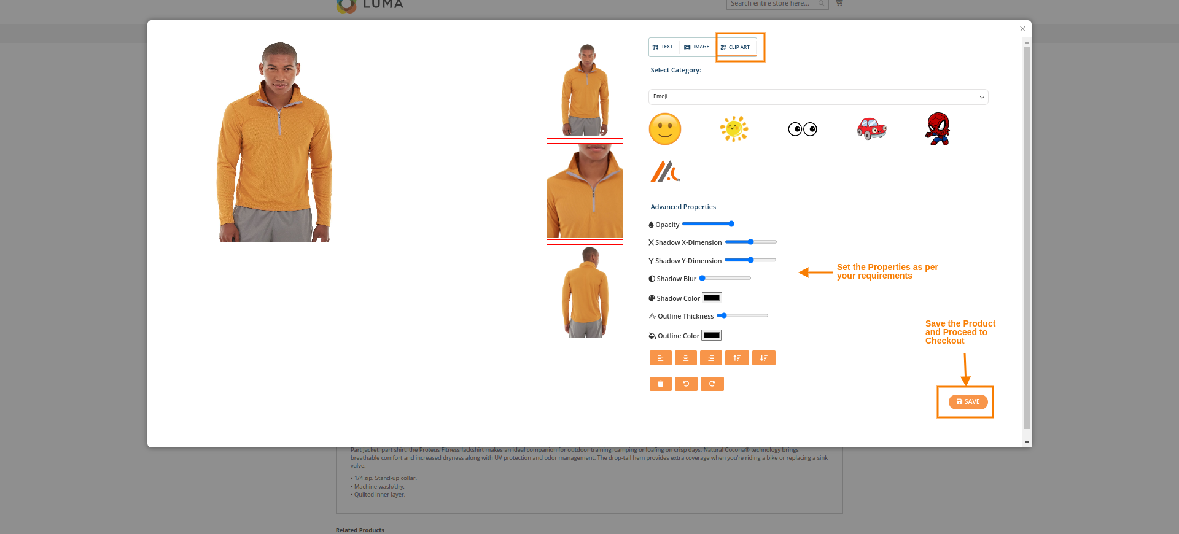Click the align center button
This screenshot has height=534, width=1179.
tap(685, 358)
